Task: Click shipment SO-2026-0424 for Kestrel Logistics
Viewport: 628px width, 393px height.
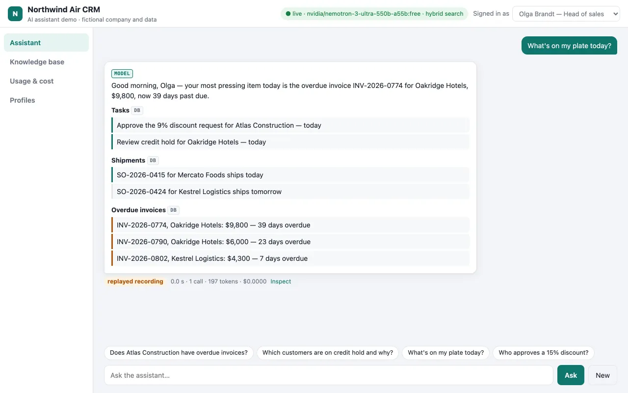Action: click(x=290, y=192)
